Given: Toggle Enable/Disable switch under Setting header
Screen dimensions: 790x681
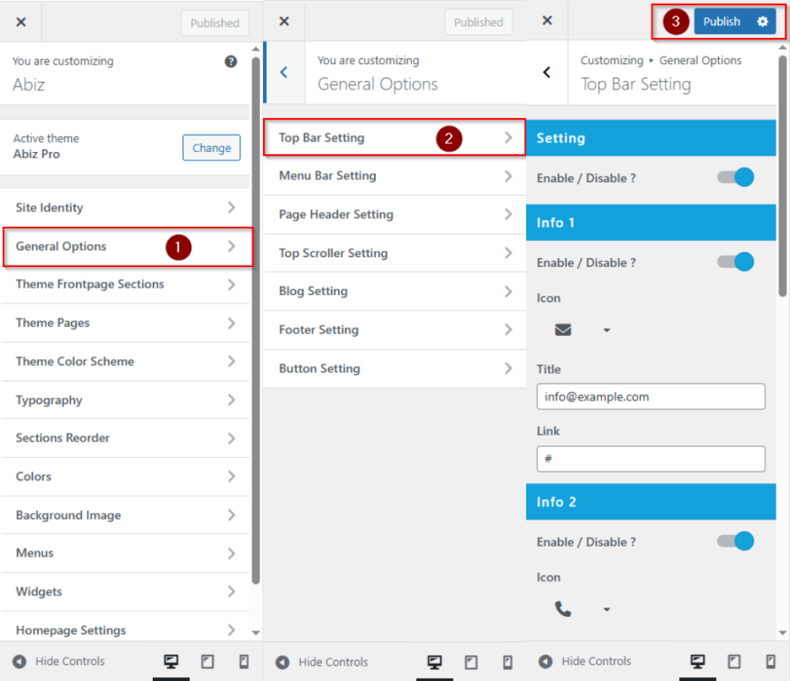Looking at the screenshot, I should (x=736, y=178).
